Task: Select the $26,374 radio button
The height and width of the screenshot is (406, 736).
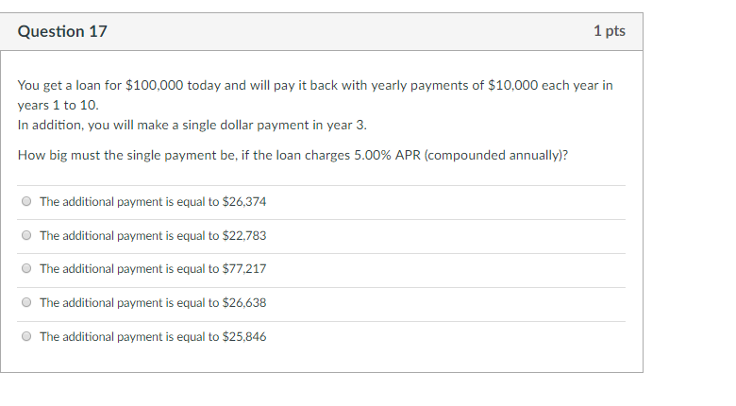Action: (x=26, y=202)
